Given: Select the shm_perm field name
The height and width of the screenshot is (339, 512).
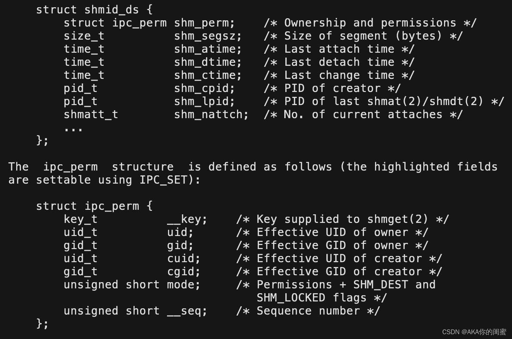Looking at the screenshot, I should click(x=204, y=23).
